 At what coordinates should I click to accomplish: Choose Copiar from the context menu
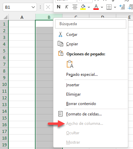(x=91, y=44)
